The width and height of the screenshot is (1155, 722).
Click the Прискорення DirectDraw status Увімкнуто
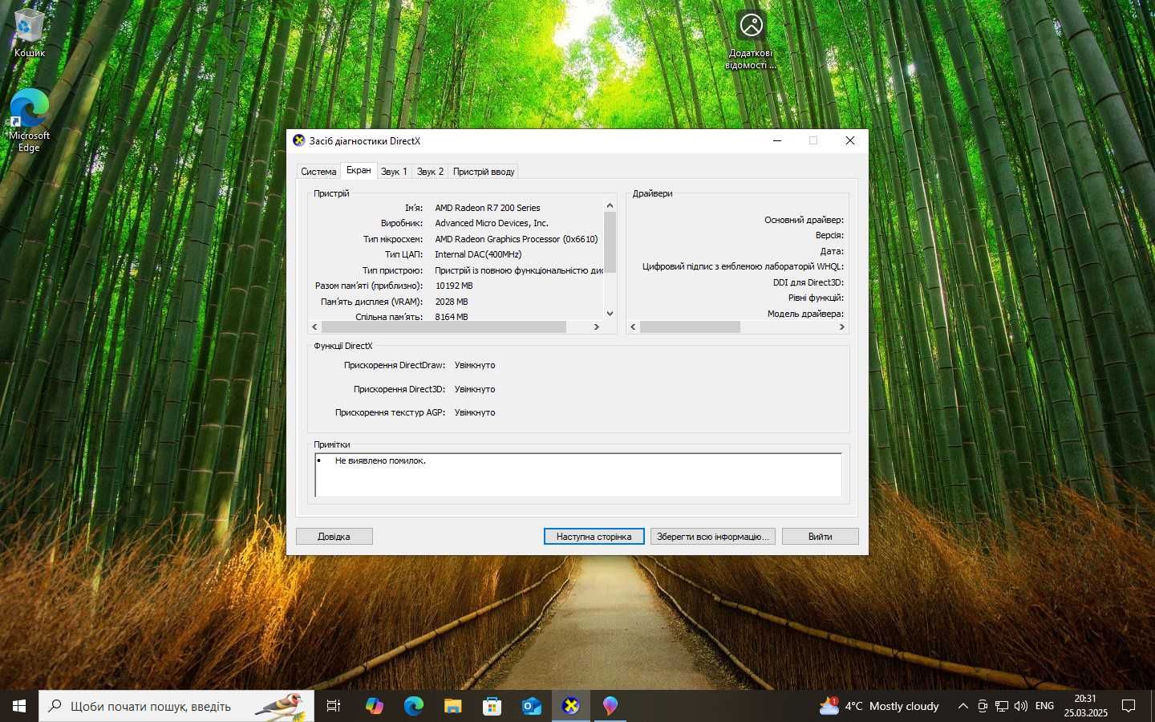[x=475, y=365]
